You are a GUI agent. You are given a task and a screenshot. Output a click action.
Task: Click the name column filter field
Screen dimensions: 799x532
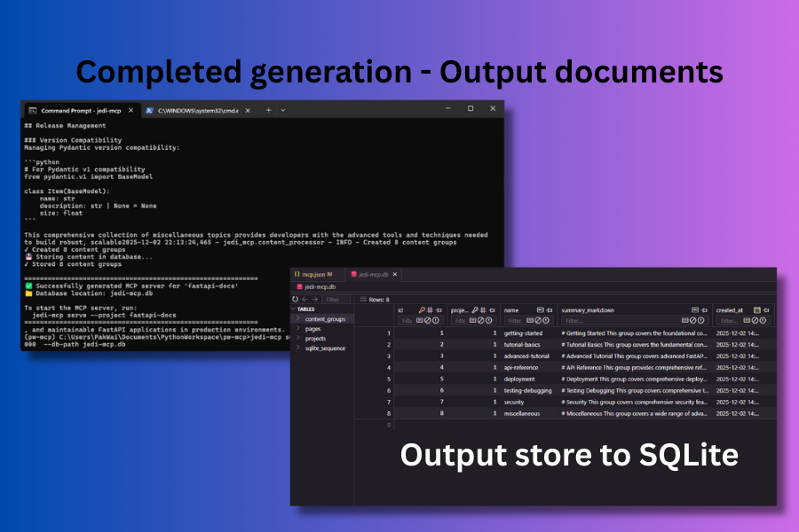pyautogui.click(x=528, y=321)
